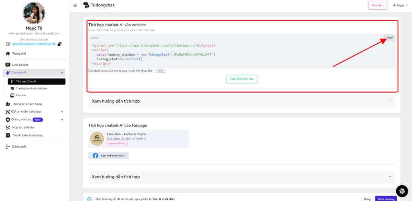Click the edit chatbot link pencil icon
The height and width of the screenshot is (201, 412).
click(8, 44)
